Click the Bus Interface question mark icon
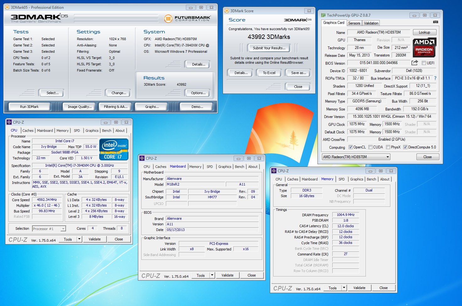The height and width of the screenshot is (306, 462). pos(435,78)
